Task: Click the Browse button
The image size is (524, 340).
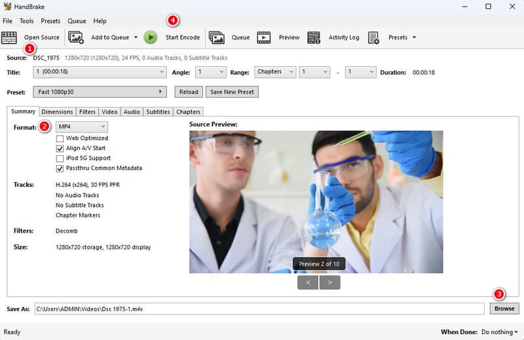Action: coord(504,309)
